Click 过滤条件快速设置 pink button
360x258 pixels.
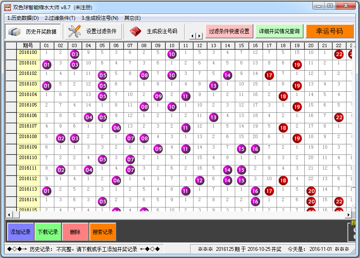point(229,31)
